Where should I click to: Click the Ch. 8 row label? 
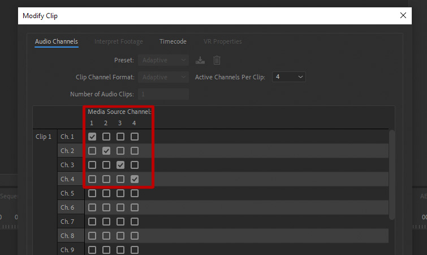(67, 236)
